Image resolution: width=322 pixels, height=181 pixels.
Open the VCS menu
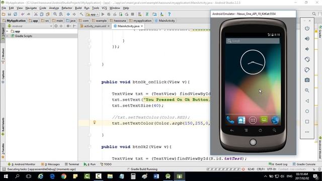click(104, 8)
